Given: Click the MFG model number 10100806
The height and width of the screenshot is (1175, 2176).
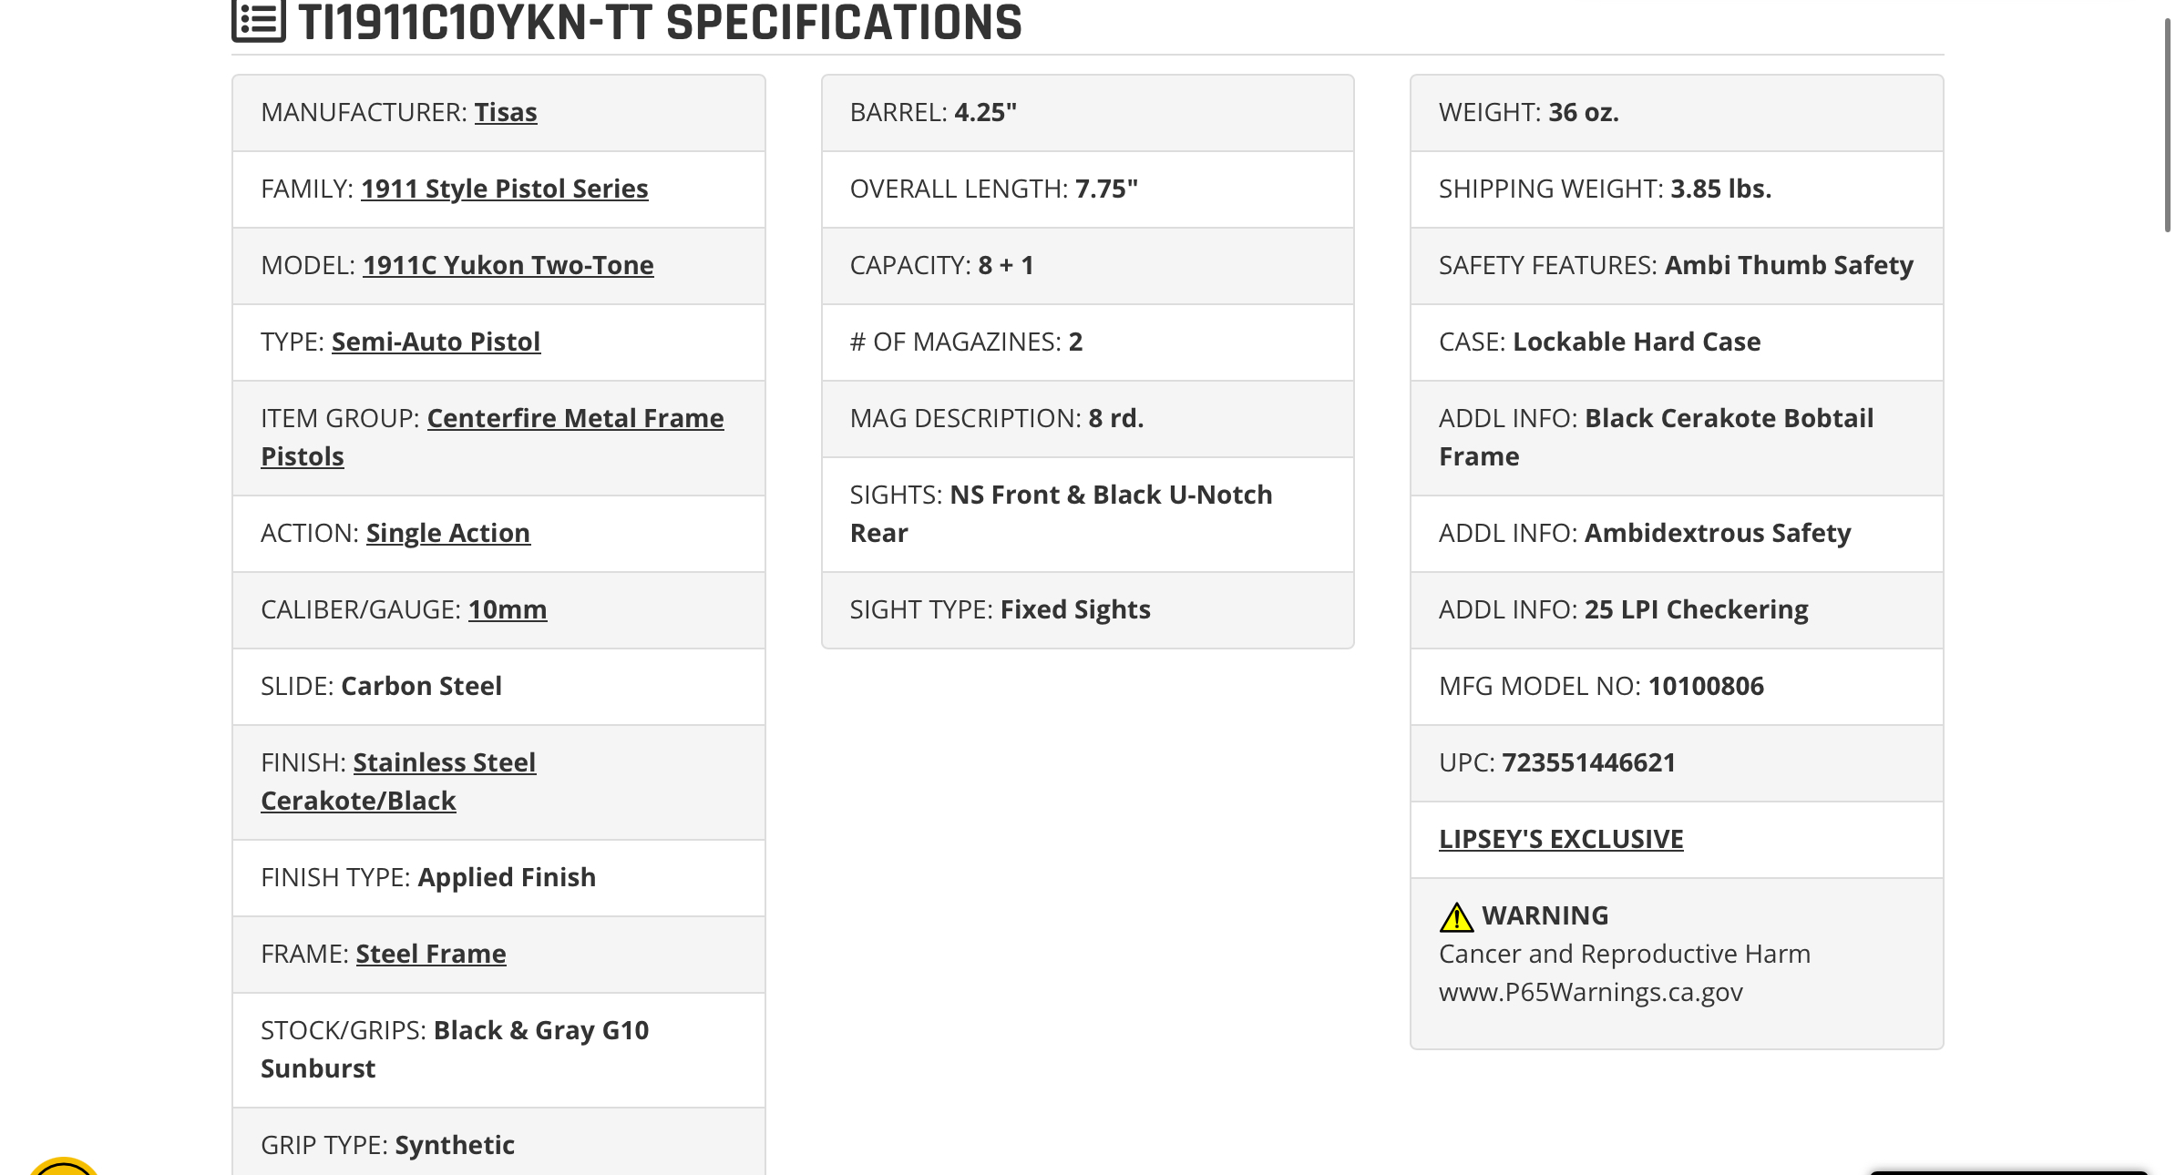Looking at the screenshot, I should click(x=1706, y=686).
